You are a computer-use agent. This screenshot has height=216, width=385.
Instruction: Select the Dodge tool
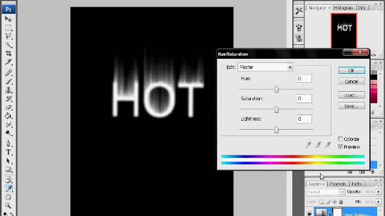point(8,133)
